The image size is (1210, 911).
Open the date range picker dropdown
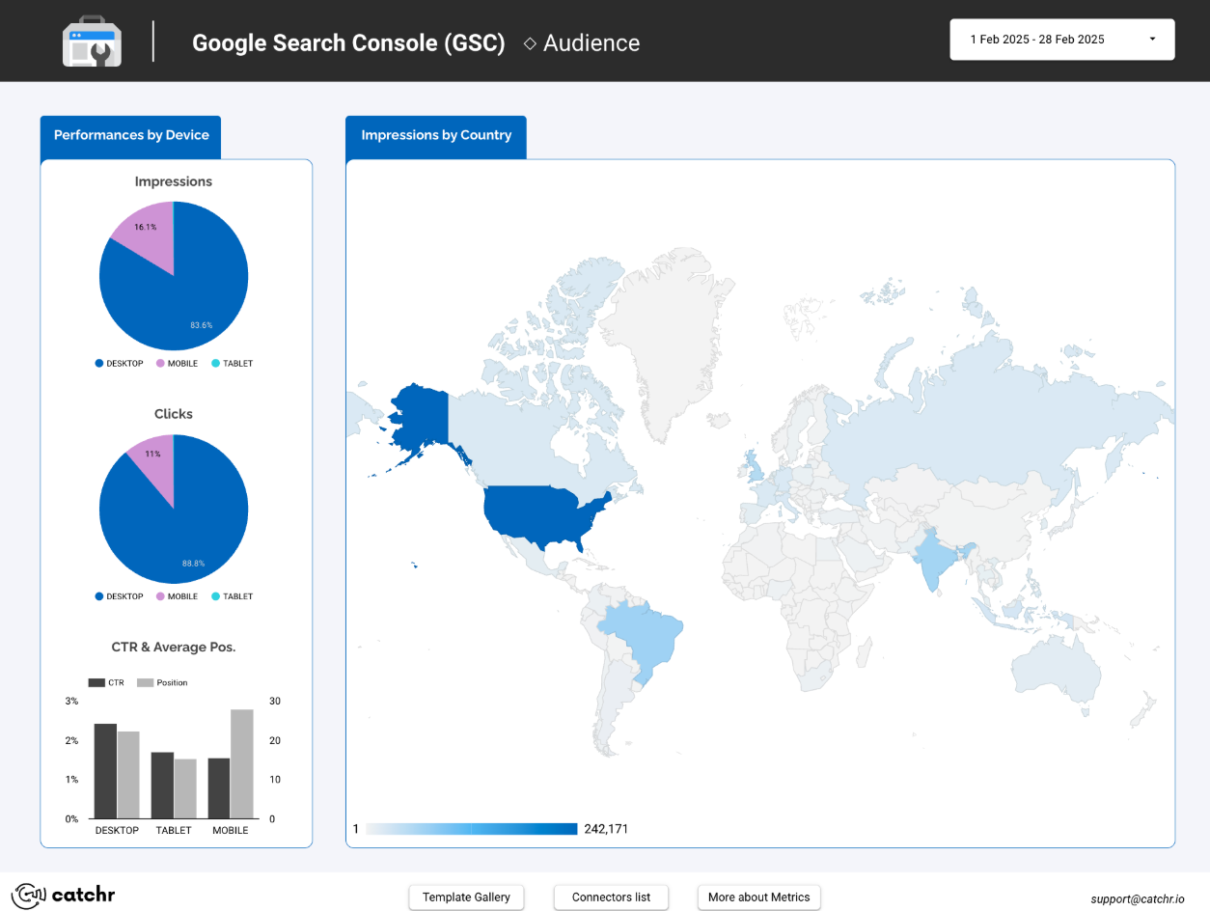1061,39
